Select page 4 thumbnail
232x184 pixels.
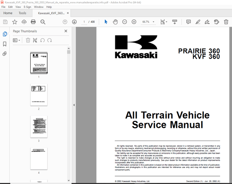(39, 159)
